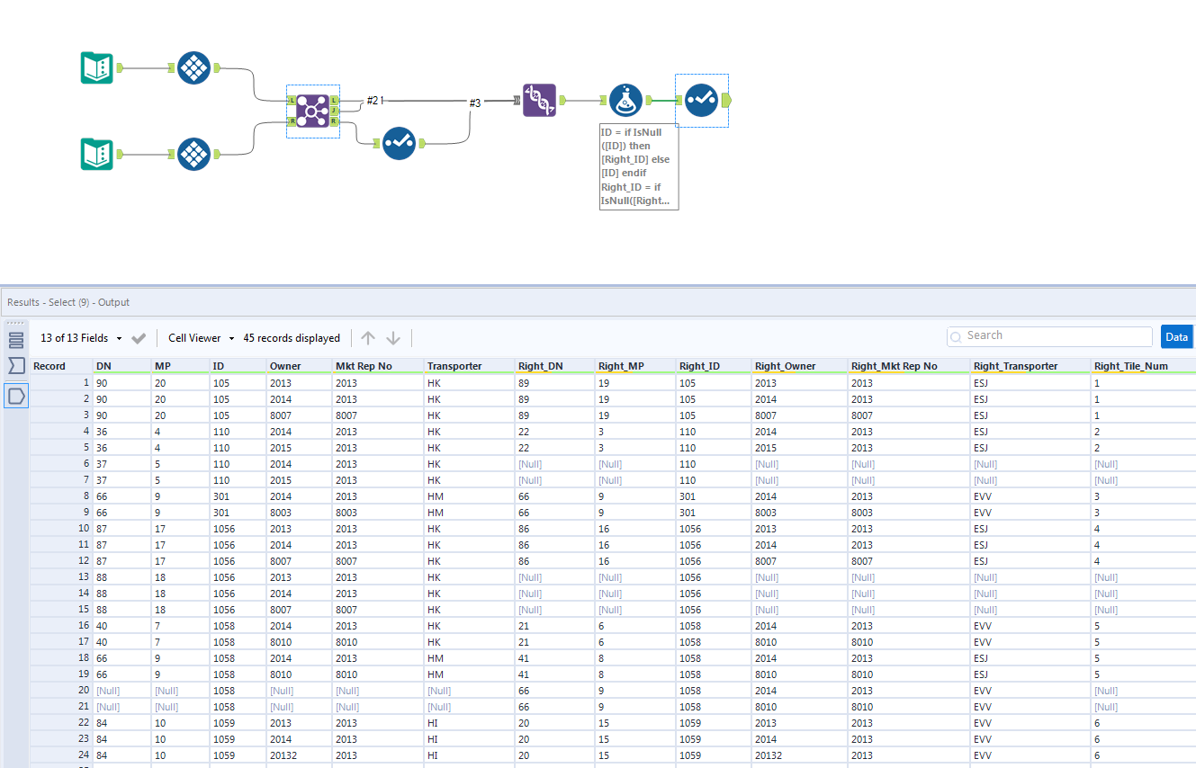This screenshot has height=768, width=1196.
Task: Open the first Input Data tool
Action: click(95, 67)
